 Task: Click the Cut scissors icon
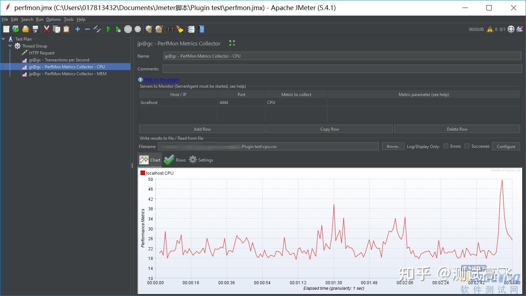[x=46, y=29]
